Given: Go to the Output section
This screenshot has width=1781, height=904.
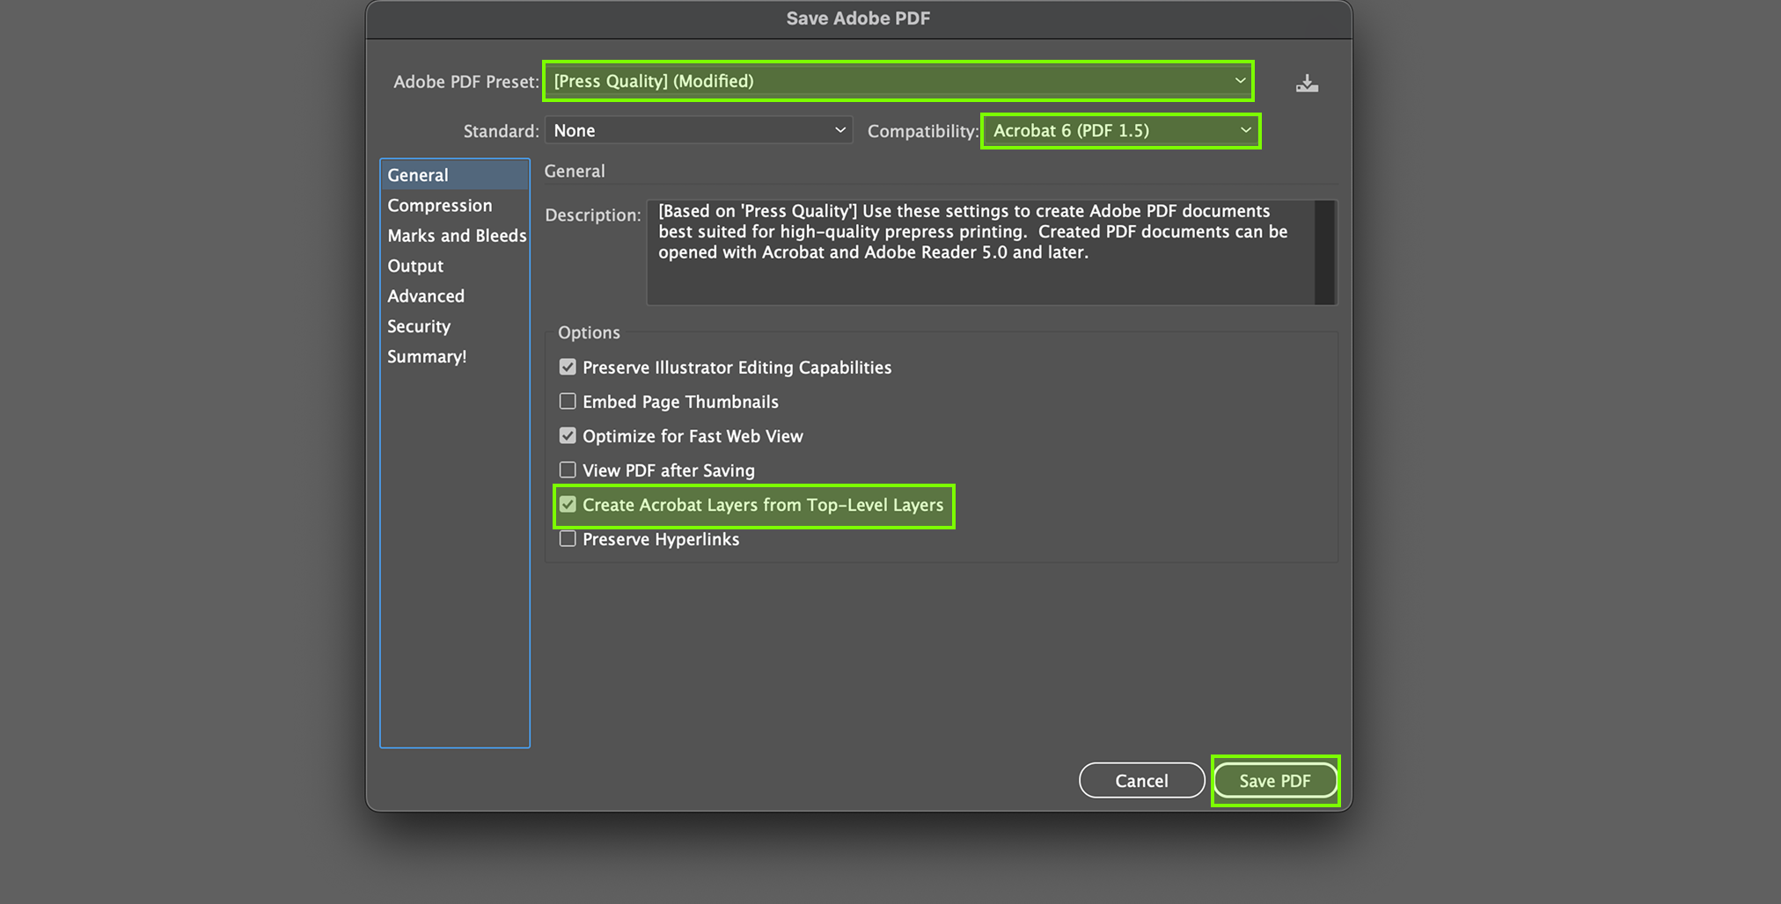Looking at the screenshot, I should point(415,266).
